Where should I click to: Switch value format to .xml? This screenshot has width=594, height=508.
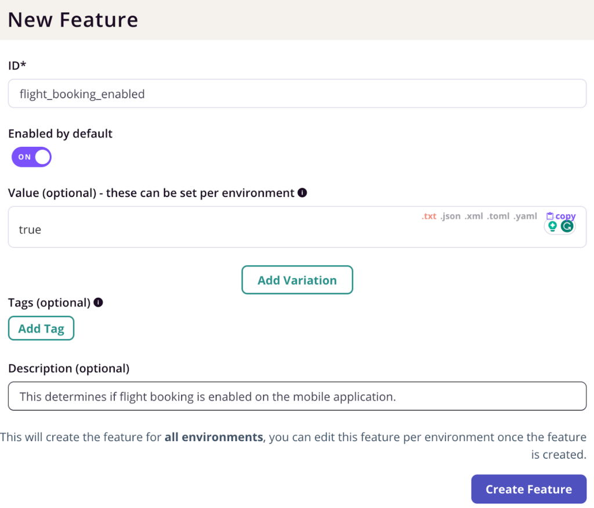[x=474, y=216]
